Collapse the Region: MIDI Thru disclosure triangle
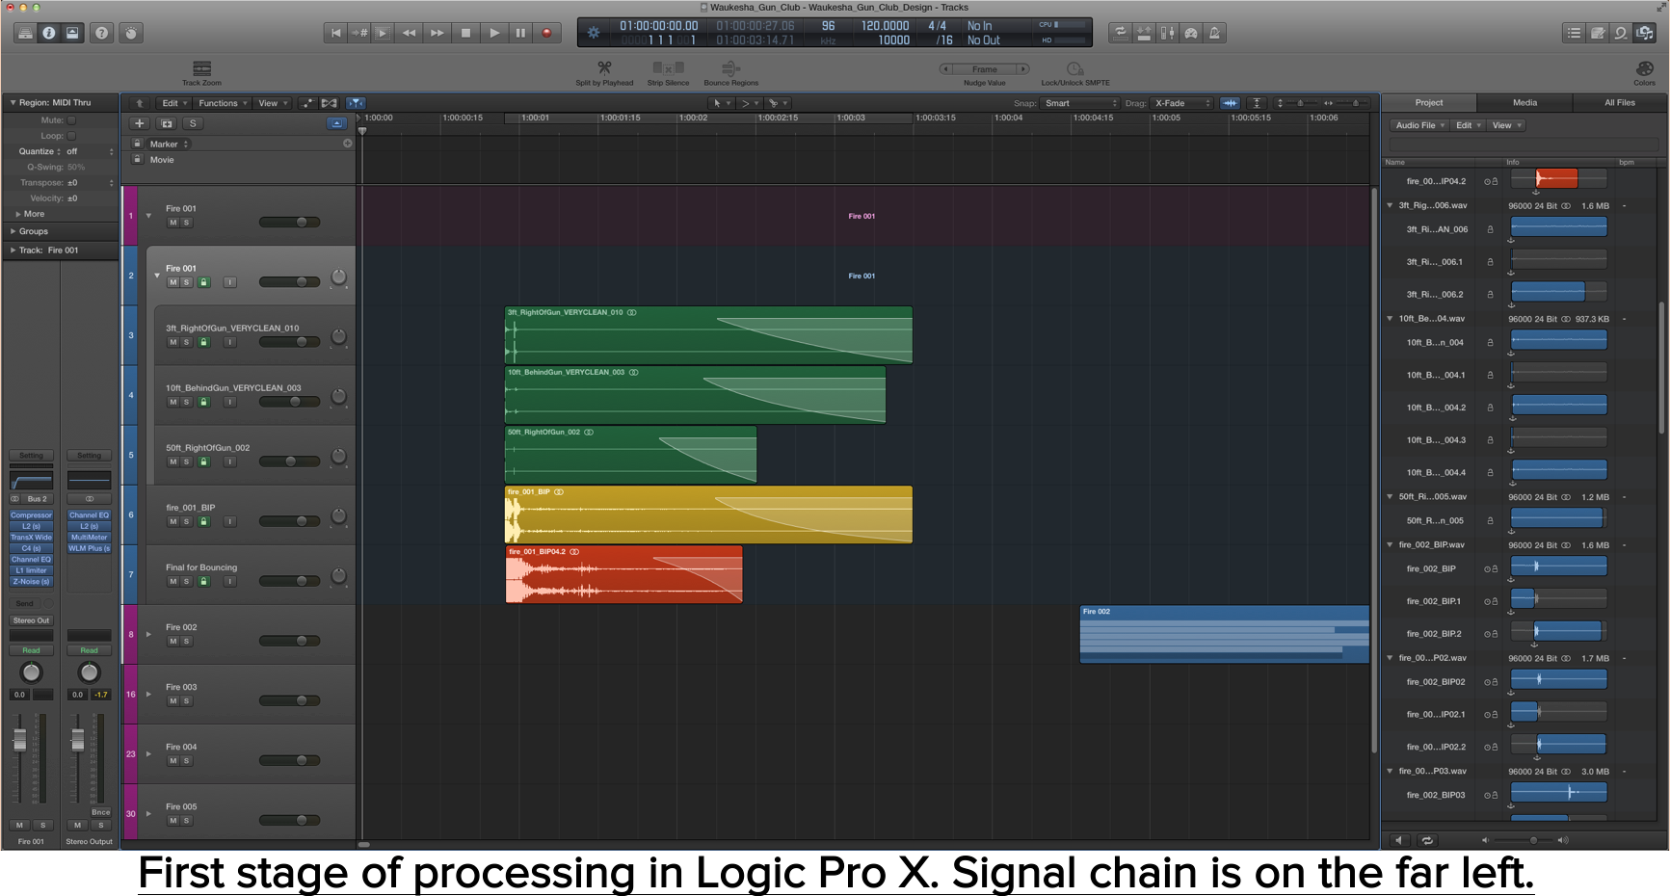1670x896 pixels. click(13, 102)
